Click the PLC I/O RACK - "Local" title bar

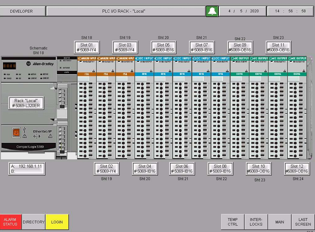(x=126, y=11)
